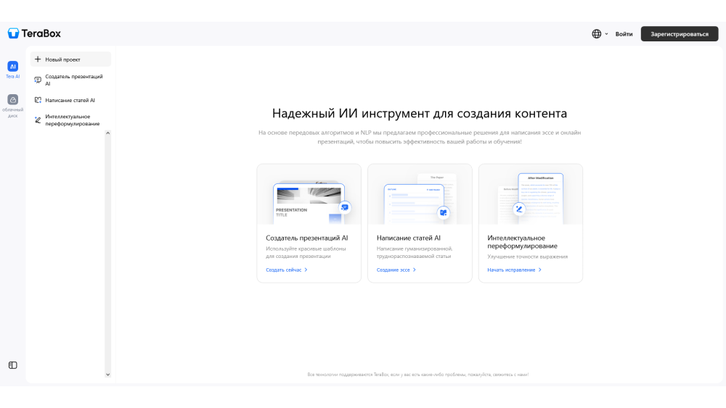Screen dimensions: 726x408
Task: Click the pencil icon beside Интеллектуальное переформулирование
Action: [x=38, y=120]
